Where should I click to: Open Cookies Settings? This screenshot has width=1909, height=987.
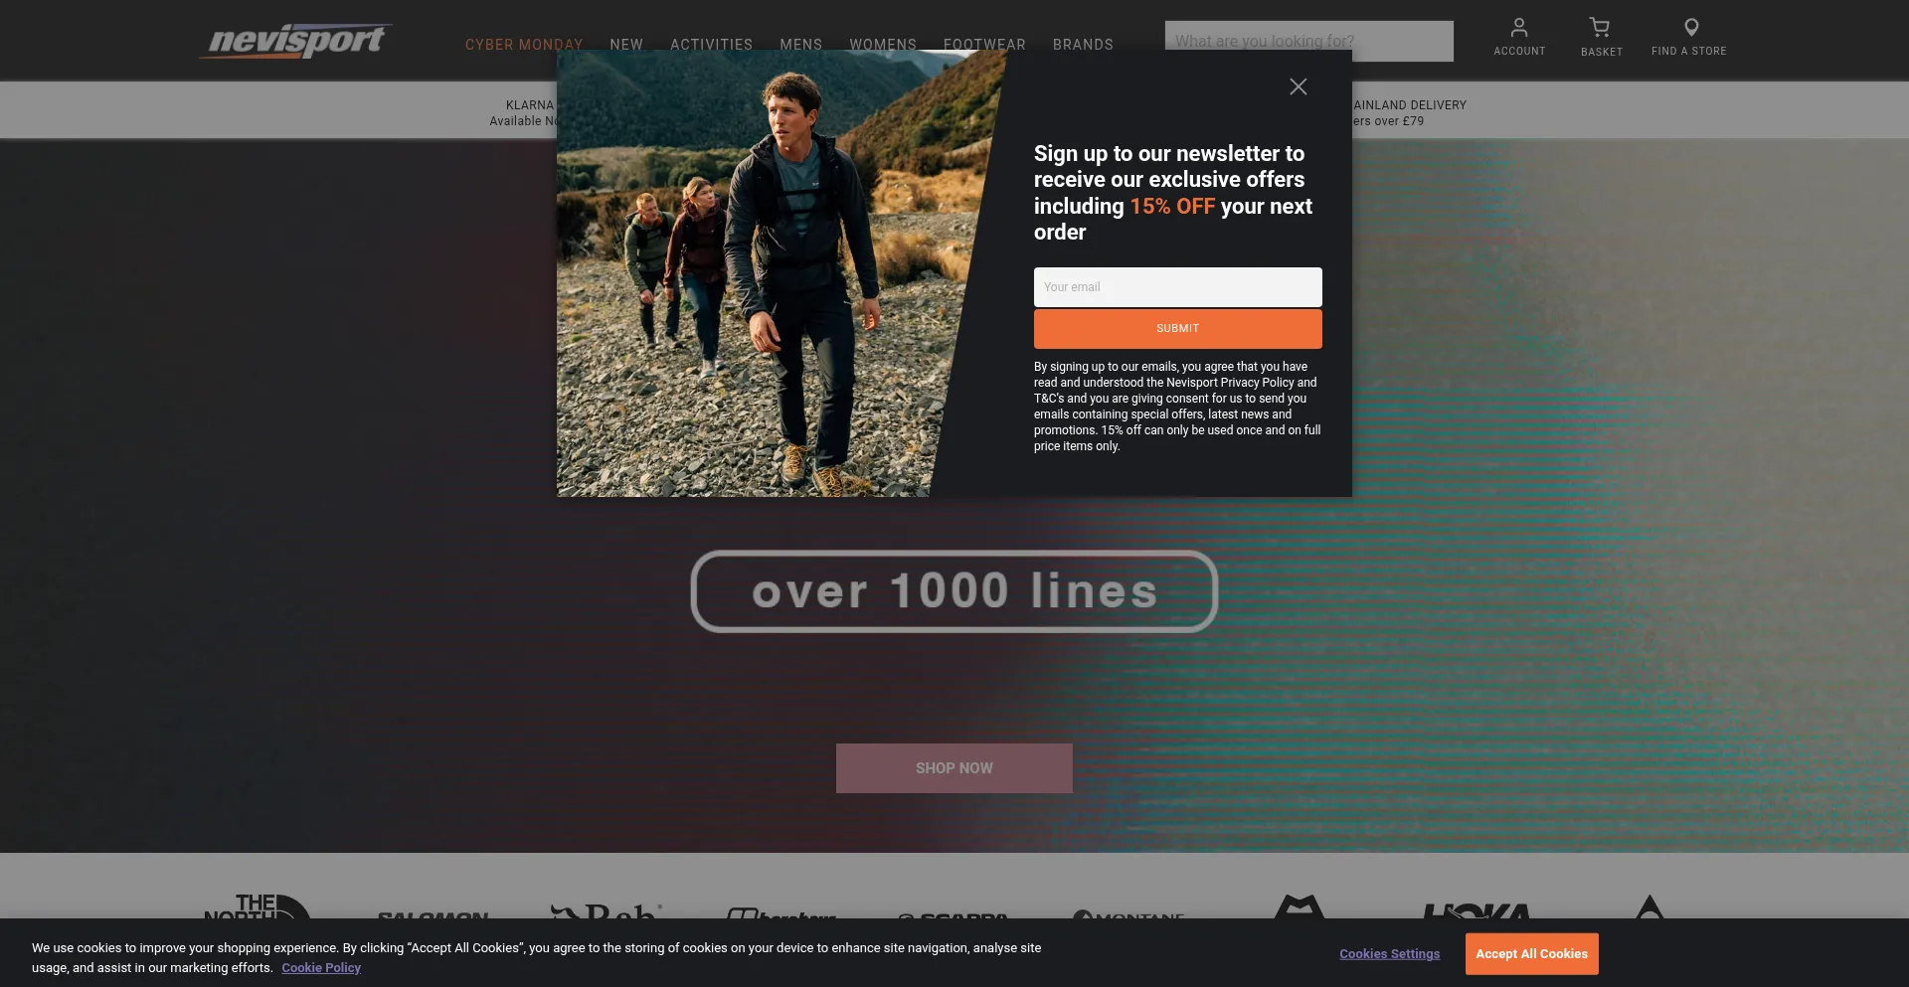point(1389,954)
